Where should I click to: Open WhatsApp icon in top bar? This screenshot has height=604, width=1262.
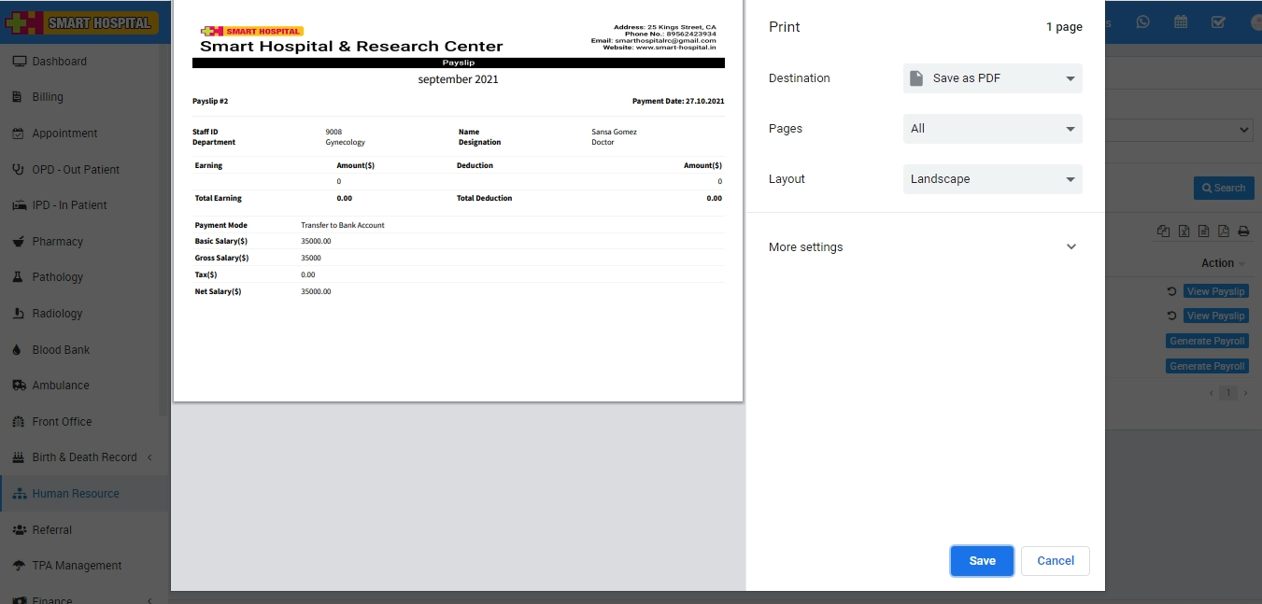click(x=1143, y=22)
